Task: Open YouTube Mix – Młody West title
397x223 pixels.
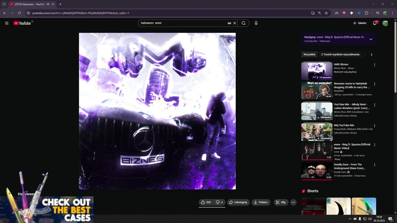Action: point(352,106)
